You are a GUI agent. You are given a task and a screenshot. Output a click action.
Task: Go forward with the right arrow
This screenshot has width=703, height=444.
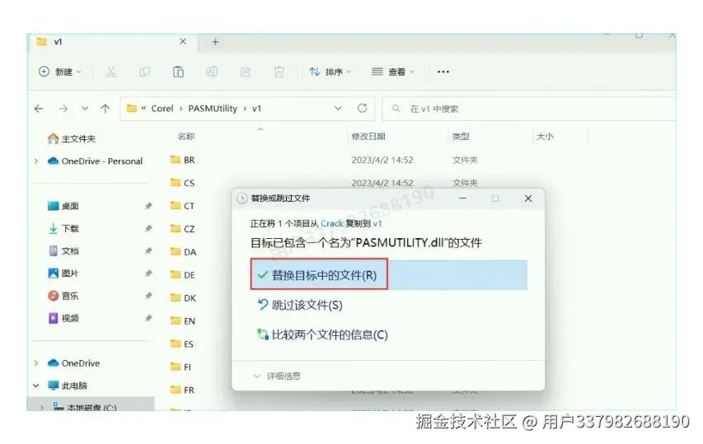pyautogui.click(x=63, y=109)
